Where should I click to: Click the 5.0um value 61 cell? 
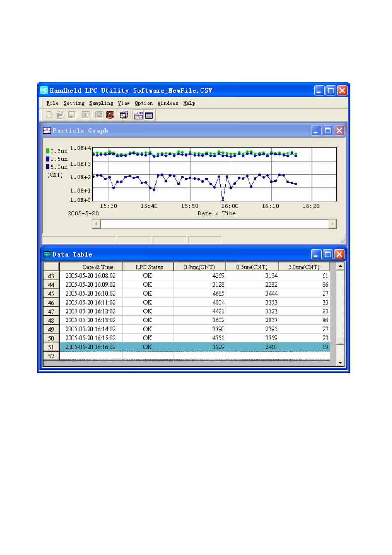point(304,276)
